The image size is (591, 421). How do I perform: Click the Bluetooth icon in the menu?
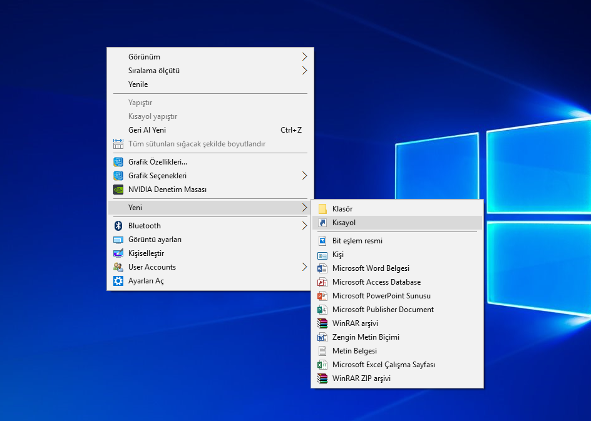click(118, 226)
